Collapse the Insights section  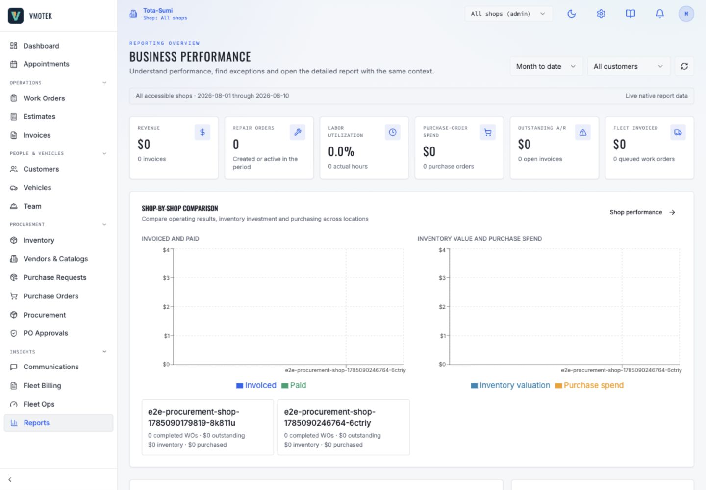point(104,351)
